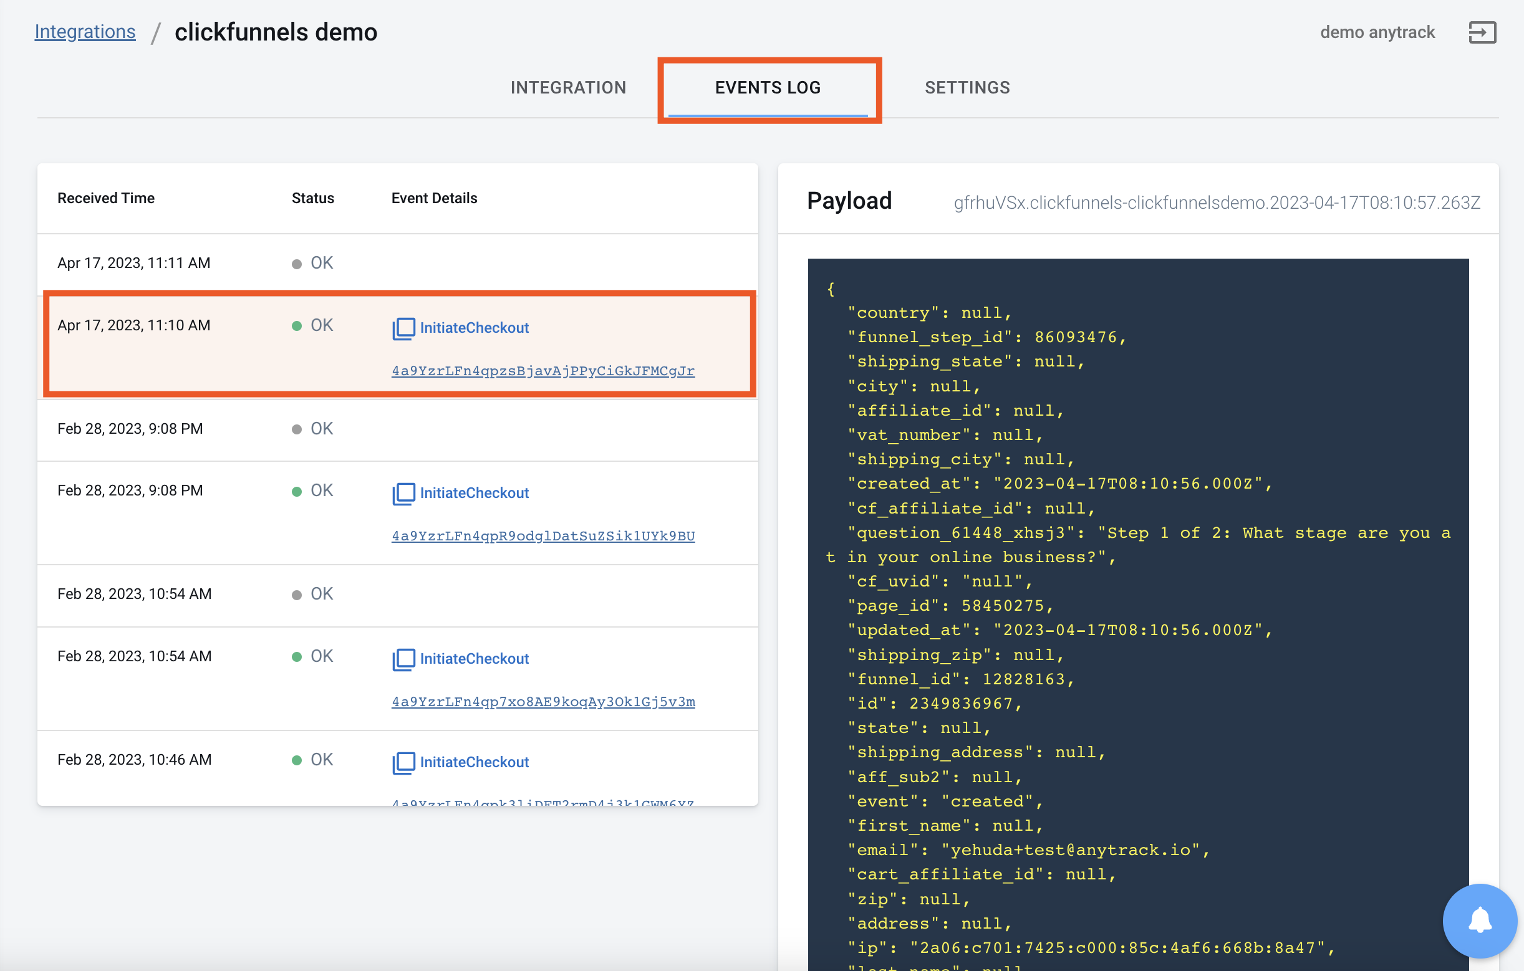
Task: Go to the Settings tab
Action: [967, 87]
